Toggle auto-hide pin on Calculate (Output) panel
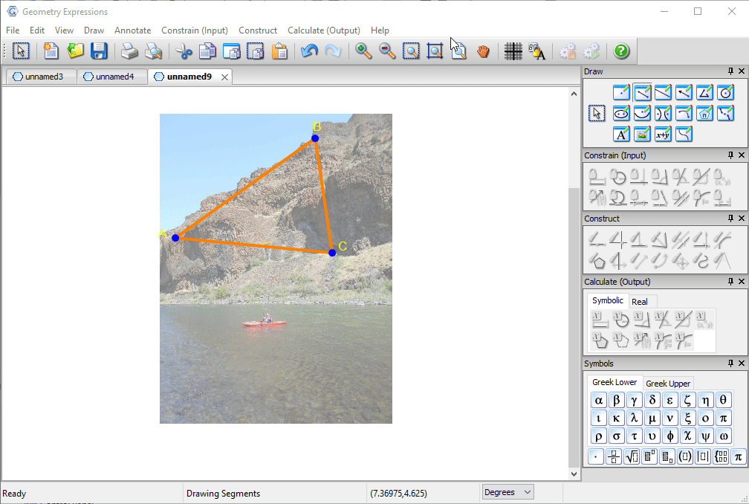The width and height of the screenshot is (749, 504). [730, 282]
